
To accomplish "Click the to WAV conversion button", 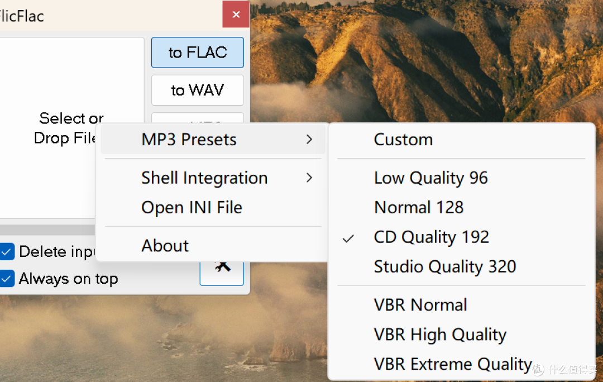I will 197,90.
